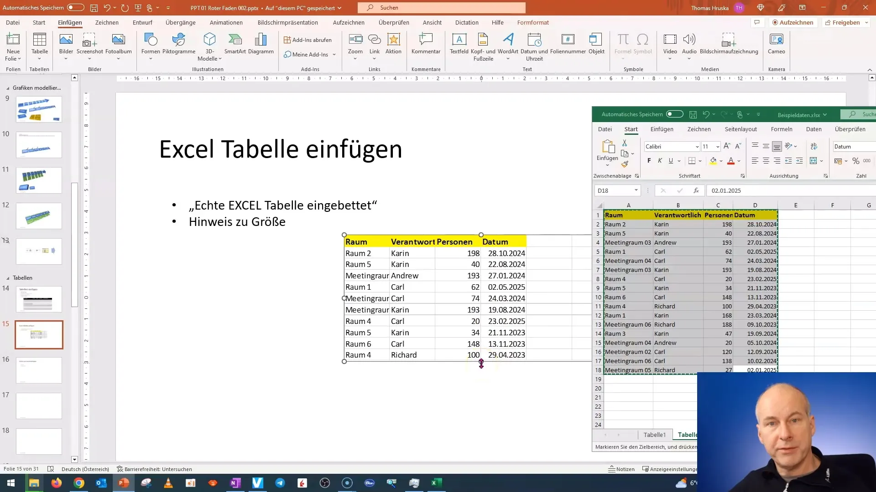Open the font color A in Excel
Image resolution: width=876 pixels, height=492 pixels.
[x=731, y=161]
